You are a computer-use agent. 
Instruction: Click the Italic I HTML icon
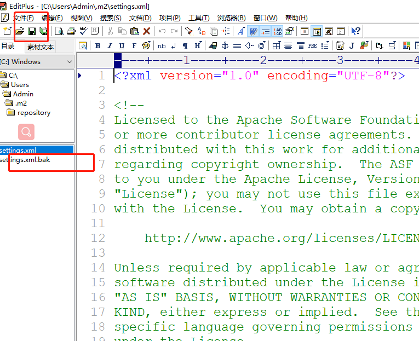pos(110,46)
